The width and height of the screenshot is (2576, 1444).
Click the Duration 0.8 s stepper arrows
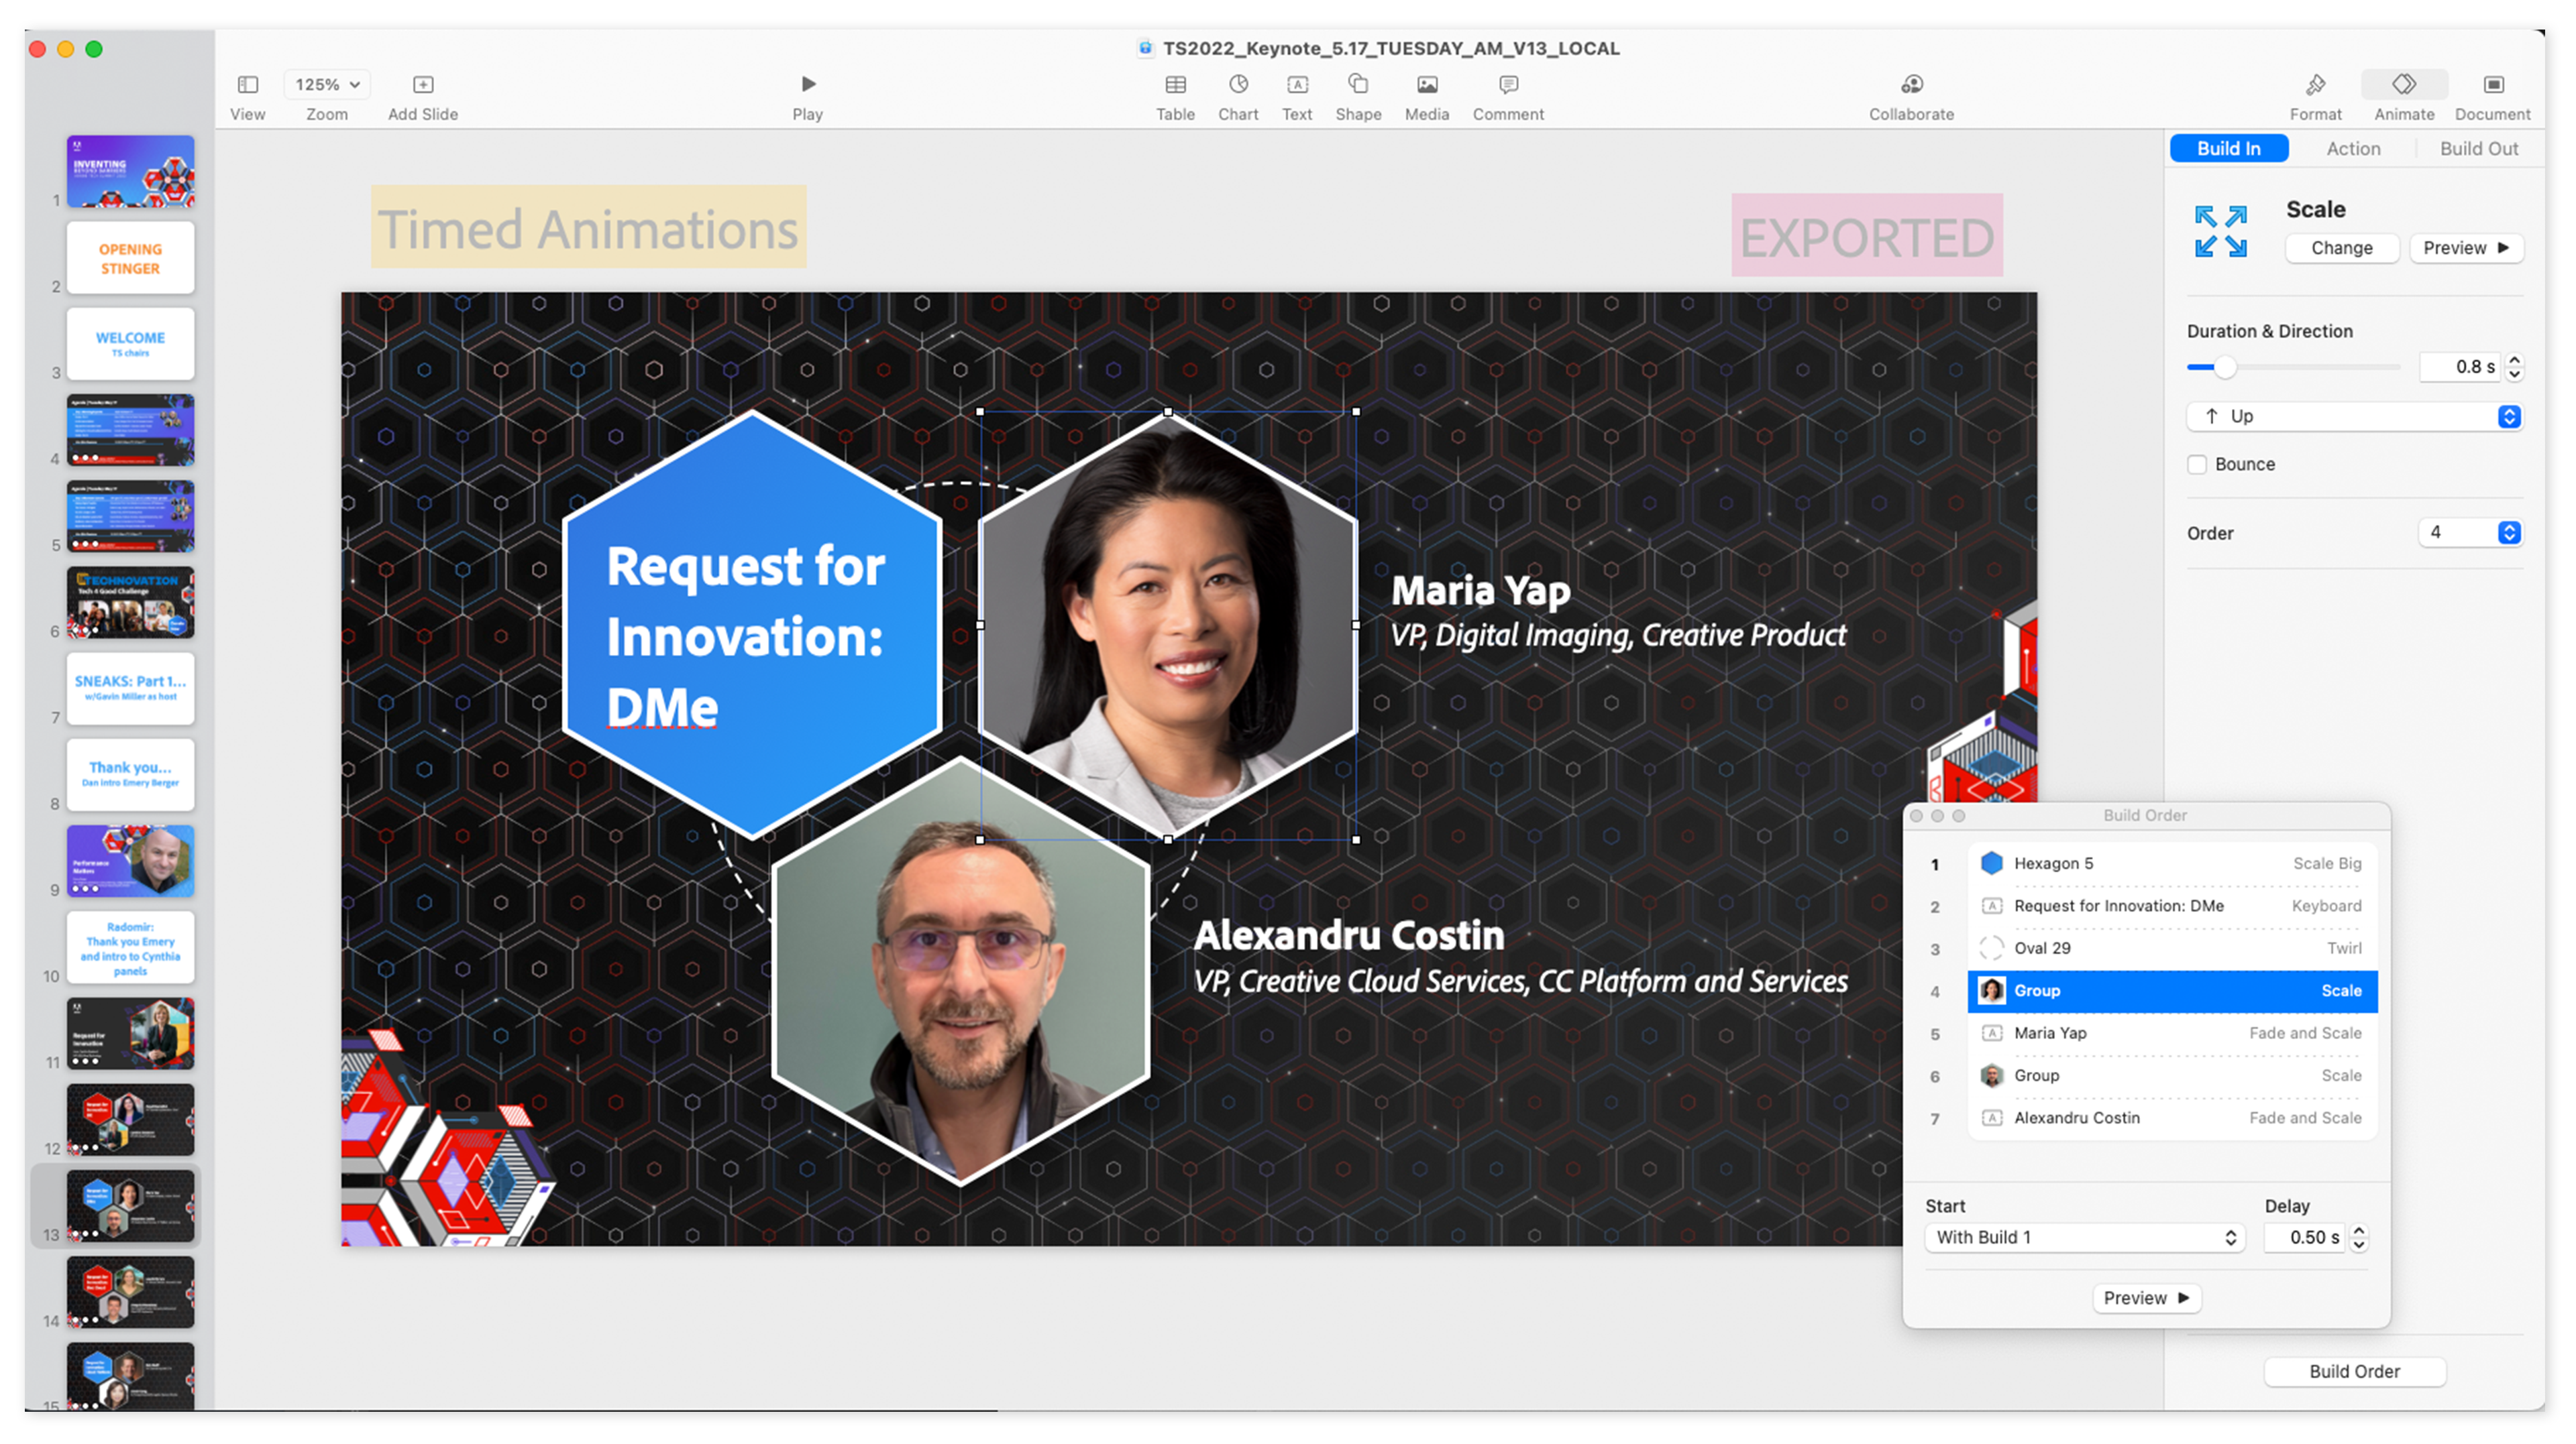coord(2514,367)
